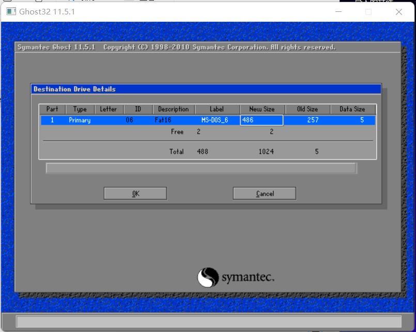Click the Label column header
Viewport: 416px width, 332px height.
(x=217, y=109)
